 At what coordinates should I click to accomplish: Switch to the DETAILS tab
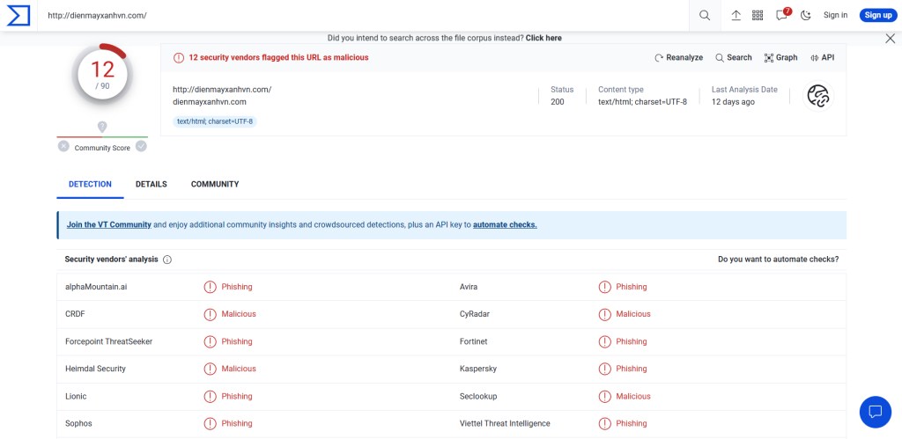click(x=152, y=185)
